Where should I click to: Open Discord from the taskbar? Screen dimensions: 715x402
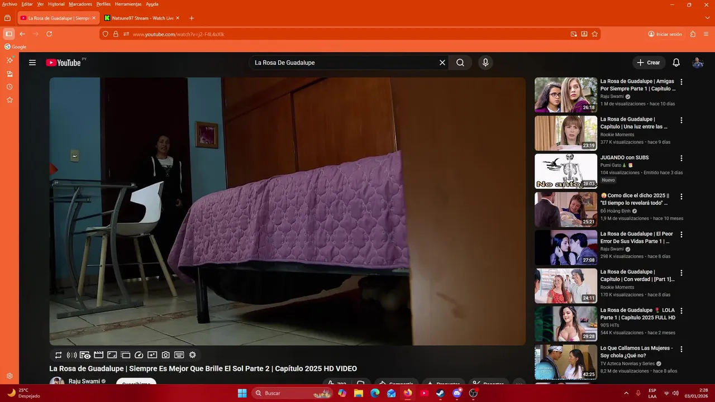click(457, 393)
